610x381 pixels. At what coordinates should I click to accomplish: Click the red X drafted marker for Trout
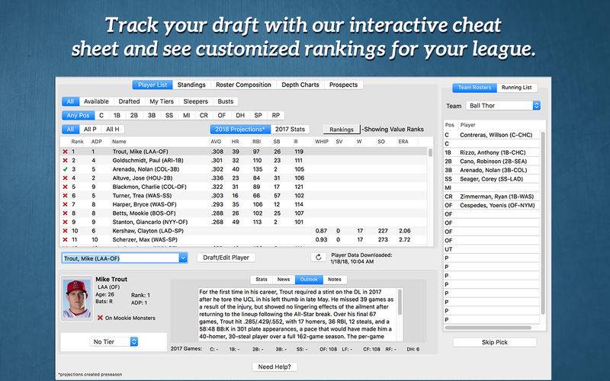tap(65, 152)
